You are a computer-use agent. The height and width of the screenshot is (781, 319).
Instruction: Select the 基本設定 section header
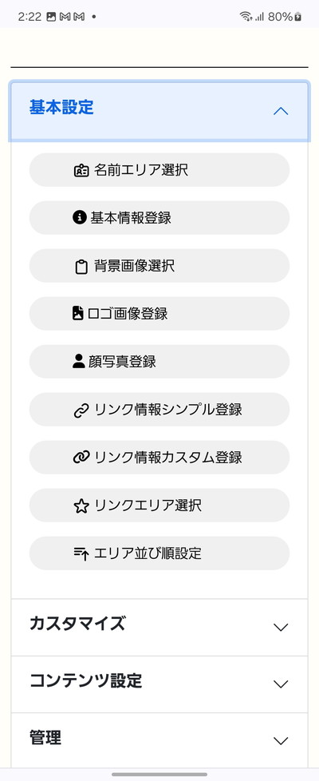[159, 112]
